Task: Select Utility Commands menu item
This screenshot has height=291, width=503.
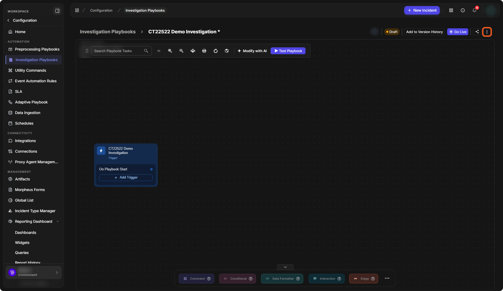Action: pyautogui.click(x=34, y=70)
